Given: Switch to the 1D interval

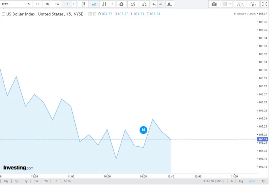Looking at the screenshot, I should (47, 4).
